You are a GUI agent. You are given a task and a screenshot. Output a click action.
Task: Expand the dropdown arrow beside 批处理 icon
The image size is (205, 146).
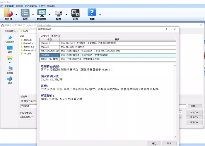[16, 14]
